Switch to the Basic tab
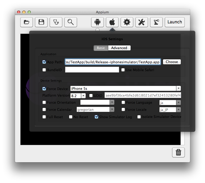This screenshot has width=205, height=183. click(x=101, y=48)
